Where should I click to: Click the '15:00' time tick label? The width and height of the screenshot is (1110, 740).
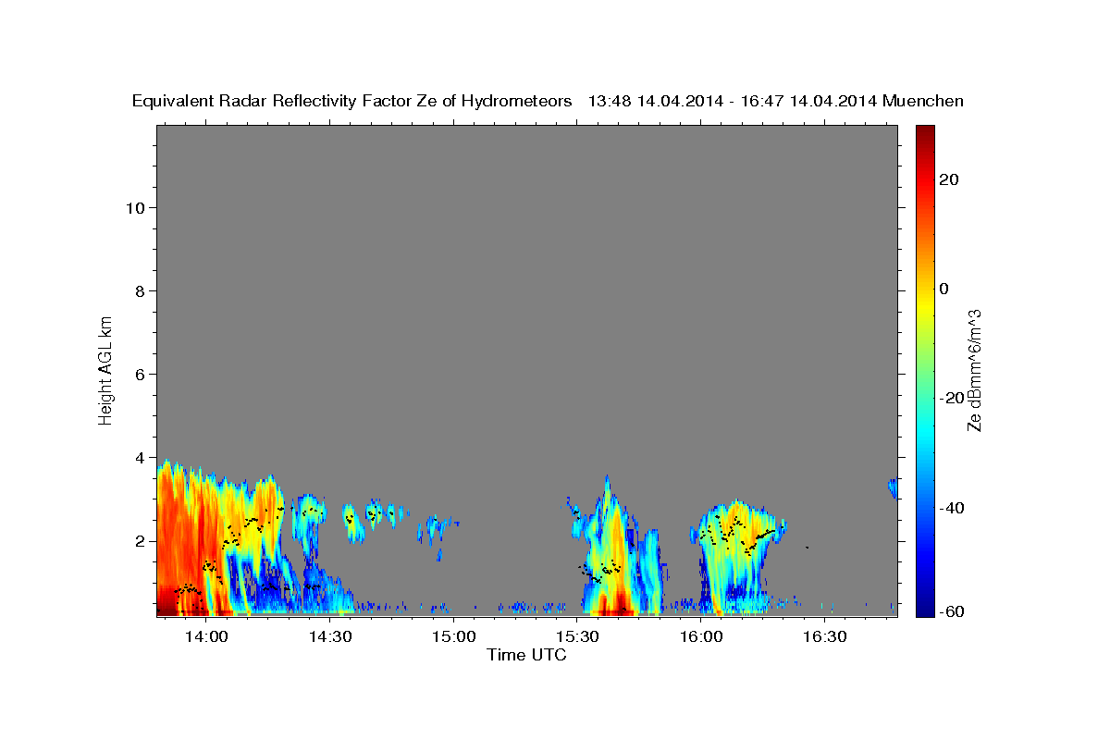click(x=453, y=637)
